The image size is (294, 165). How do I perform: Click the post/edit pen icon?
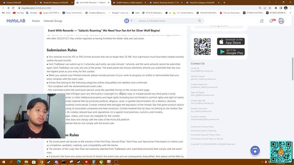coord(261,21)
